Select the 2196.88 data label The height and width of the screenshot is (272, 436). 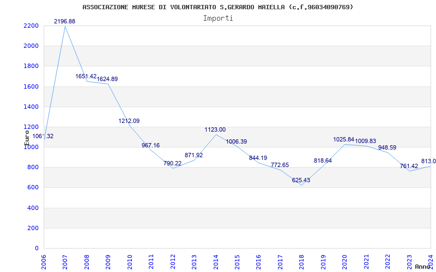[64, 21]
